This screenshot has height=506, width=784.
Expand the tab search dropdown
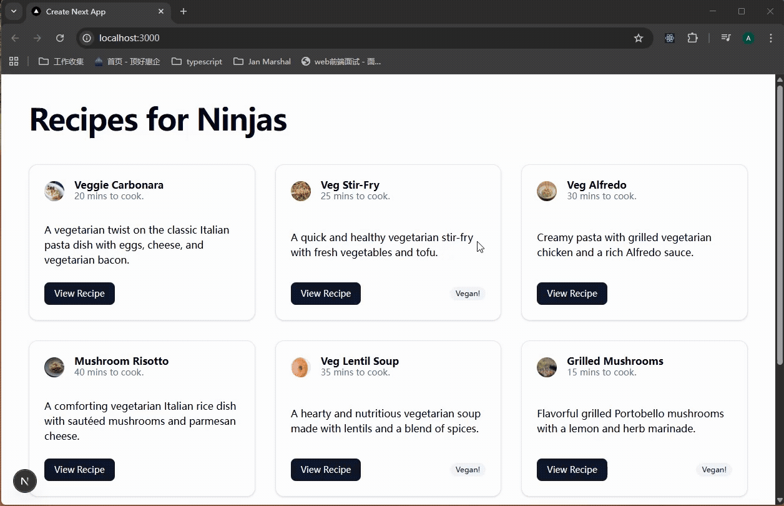tap(13, 11)
